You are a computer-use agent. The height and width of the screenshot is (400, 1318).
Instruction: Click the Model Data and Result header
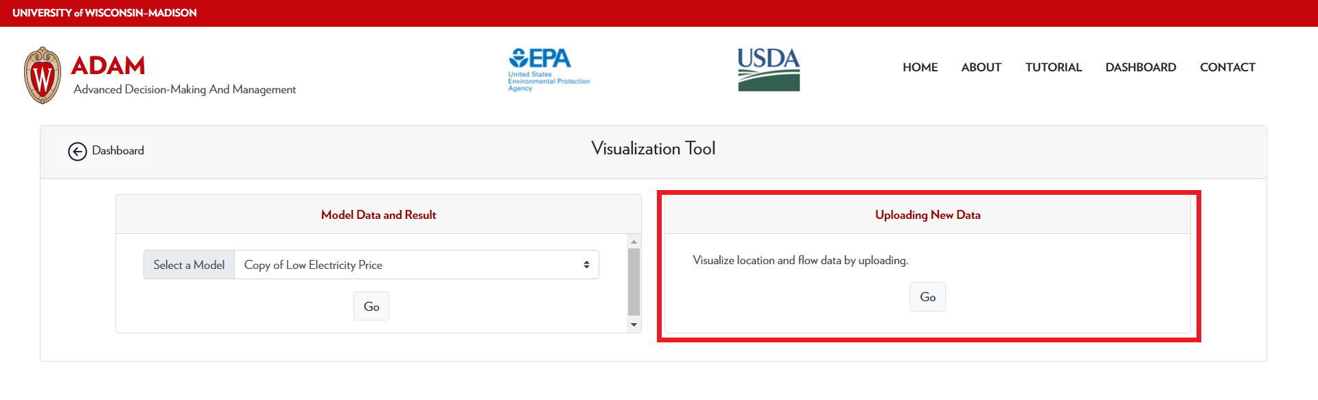378,215
